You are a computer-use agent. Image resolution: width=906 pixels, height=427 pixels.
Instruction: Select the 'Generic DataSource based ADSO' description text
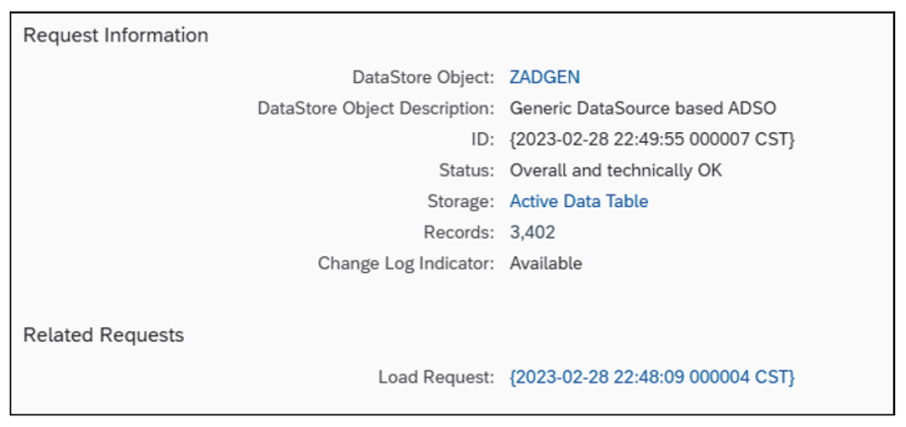click(x=642, y=107)
